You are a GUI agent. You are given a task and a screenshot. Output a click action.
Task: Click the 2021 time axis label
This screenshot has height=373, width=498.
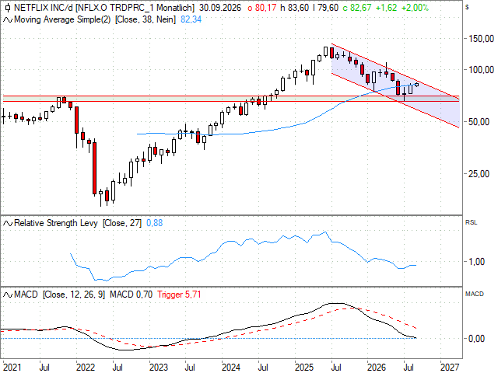12,368
